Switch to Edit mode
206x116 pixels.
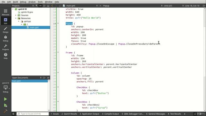tap(5, 21)
